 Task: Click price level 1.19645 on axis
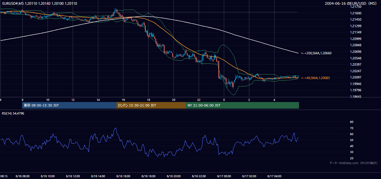(x=356, y=97)
